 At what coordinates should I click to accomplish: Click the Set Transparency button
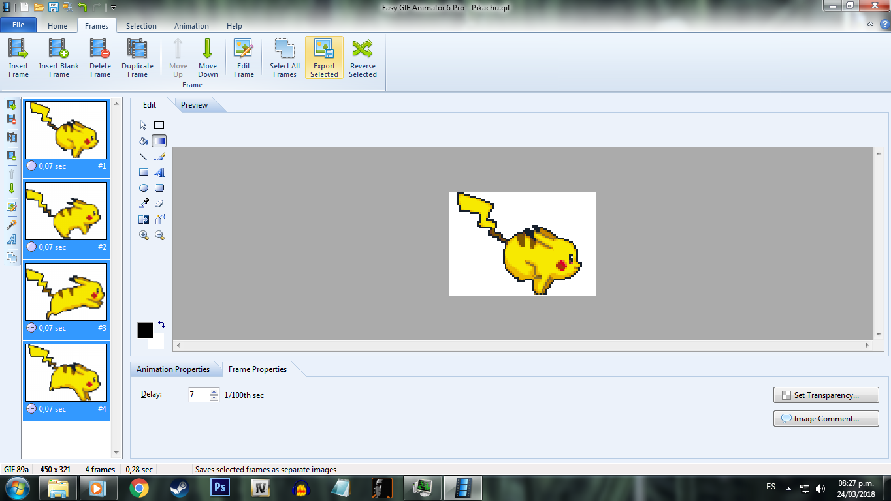click(x=826, y=395)
